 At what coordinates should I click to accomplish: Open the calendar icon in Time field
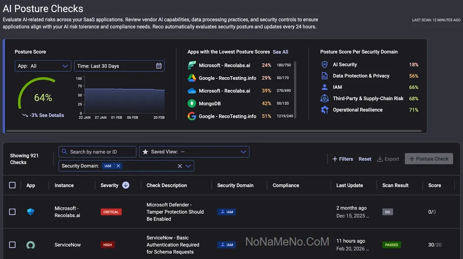[159, 66]
